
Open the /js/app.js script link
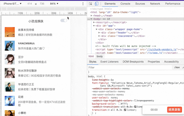(155, 53)
